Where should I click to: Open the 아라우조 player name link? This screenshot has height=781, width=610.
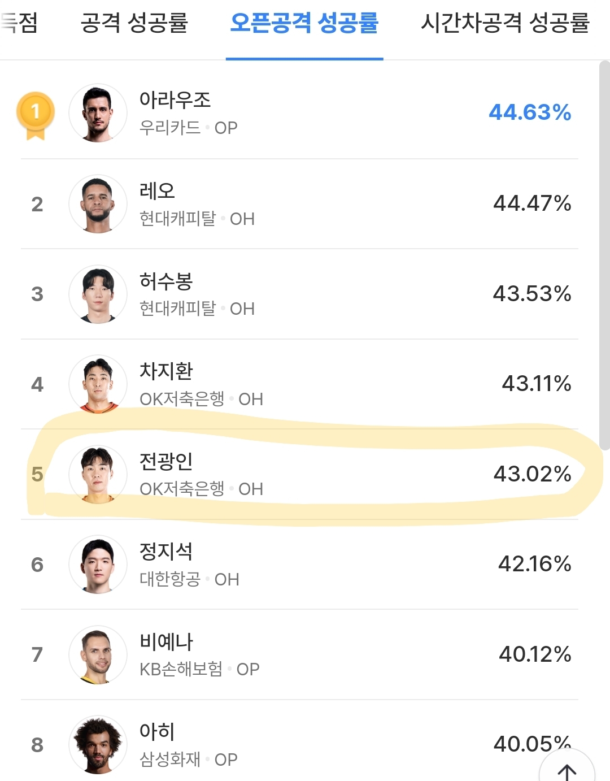coord(175,100)
